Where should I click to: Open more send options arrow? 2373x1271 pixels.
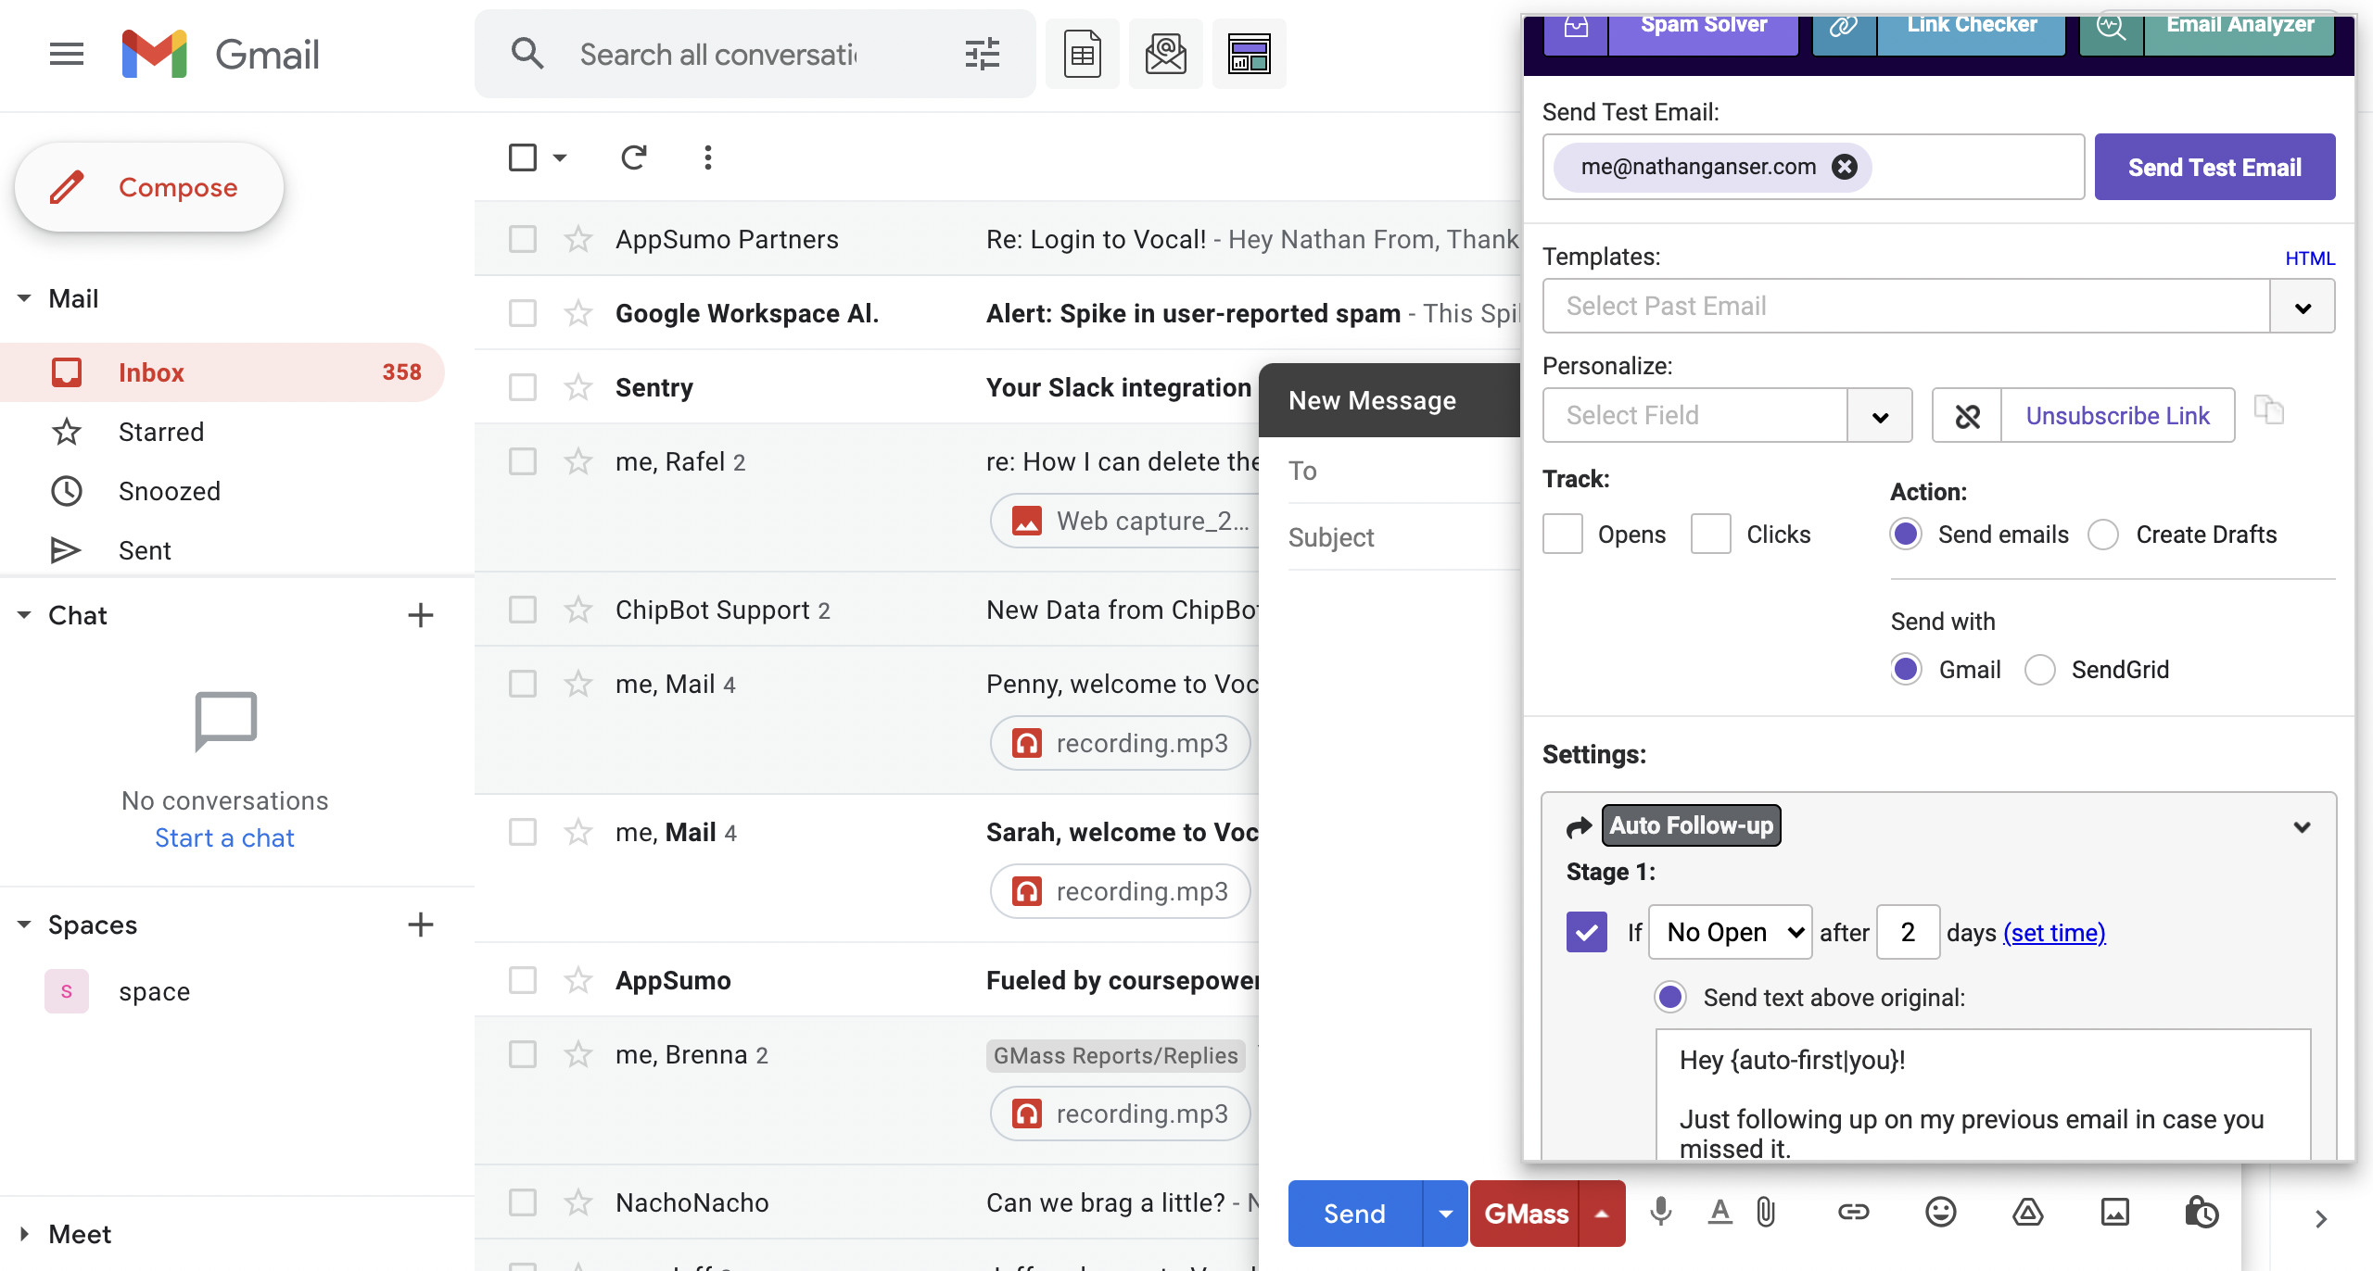[x=1445, y=1214]
